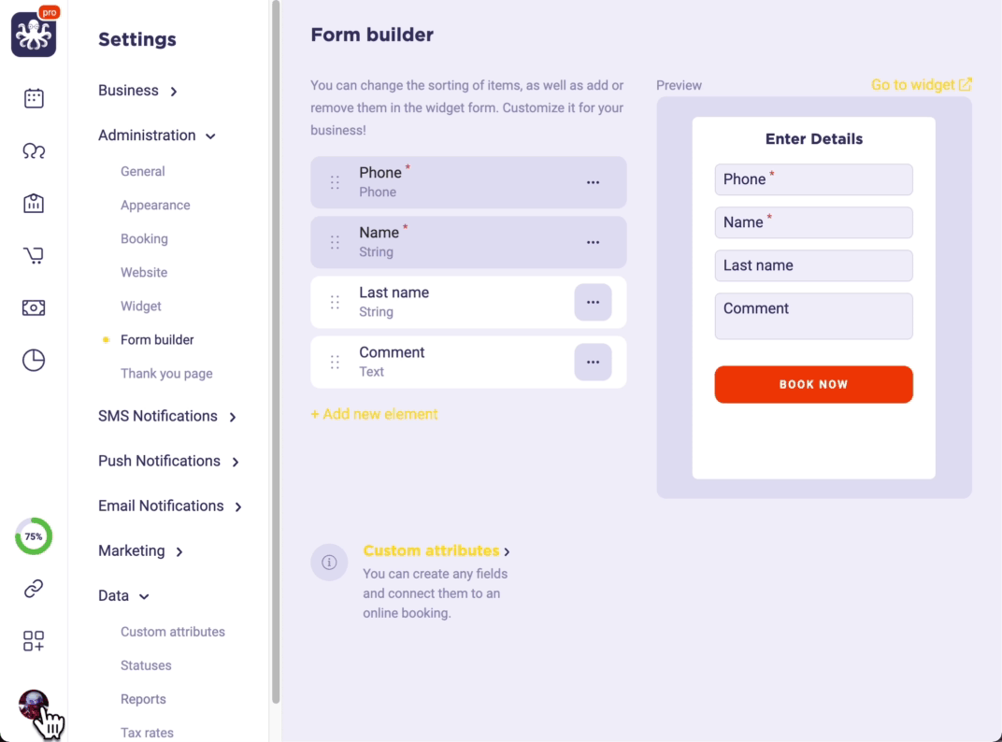The image size is (1002, 742).
Task: Open the analytics pie chart icon
Action: click(34, 360)
